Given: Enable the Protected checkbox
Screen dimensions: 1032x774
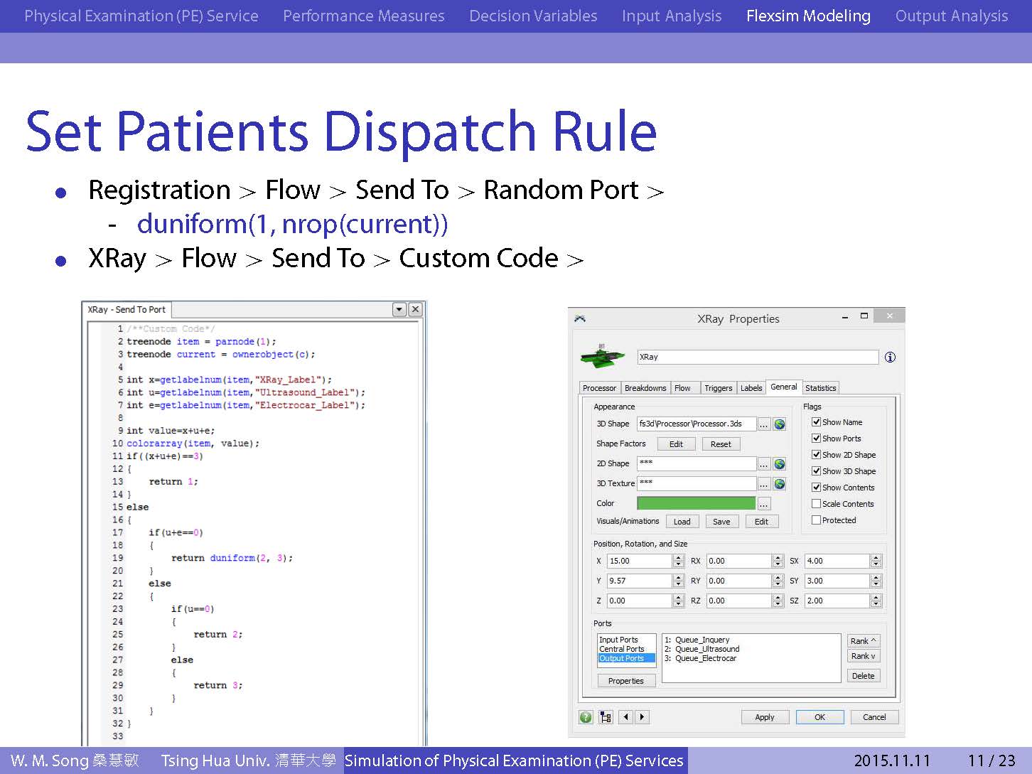Looking at the screenshot, I should (x=816, y=520).
